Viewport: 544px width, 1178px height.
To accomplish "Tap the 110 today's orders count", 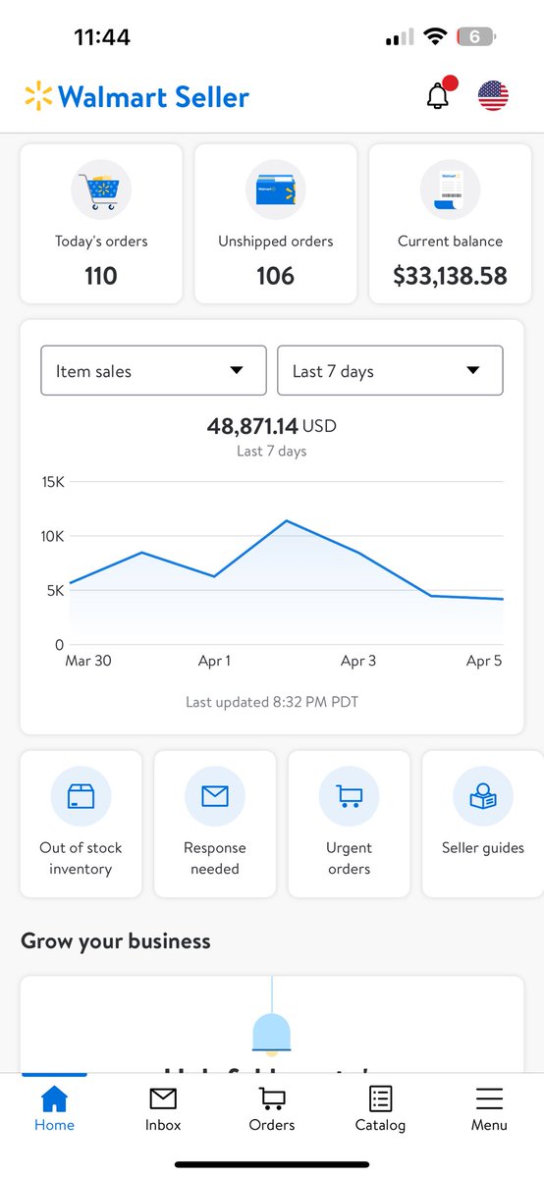I will click(x=101, y=276).
